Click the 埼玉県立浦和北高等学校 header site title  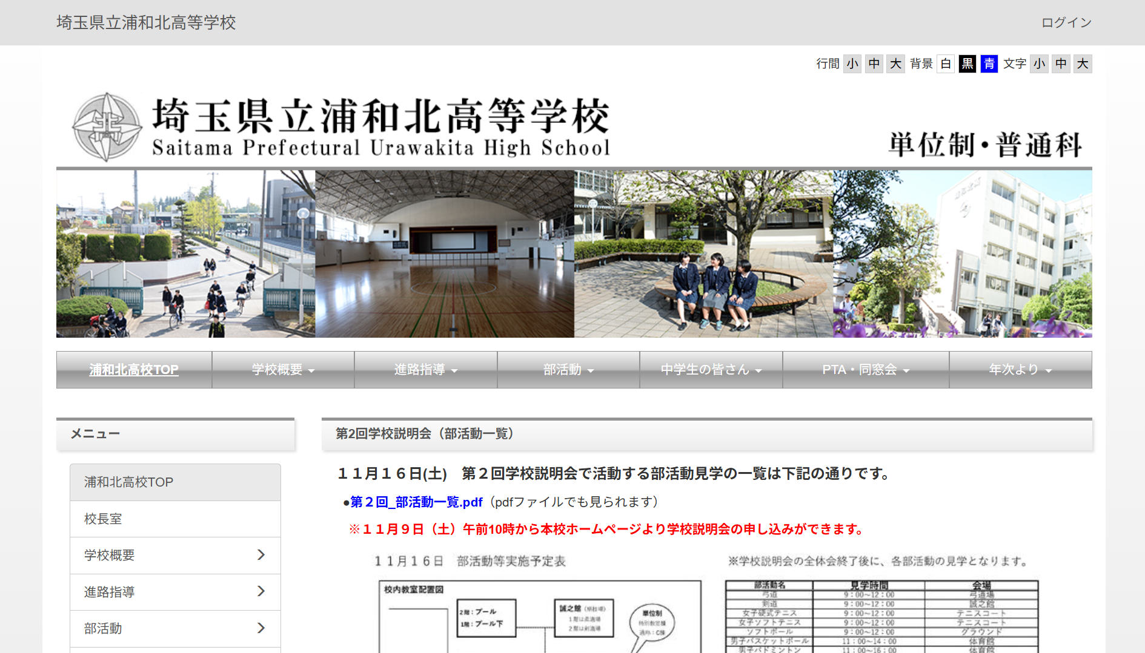tap(146, 22)
